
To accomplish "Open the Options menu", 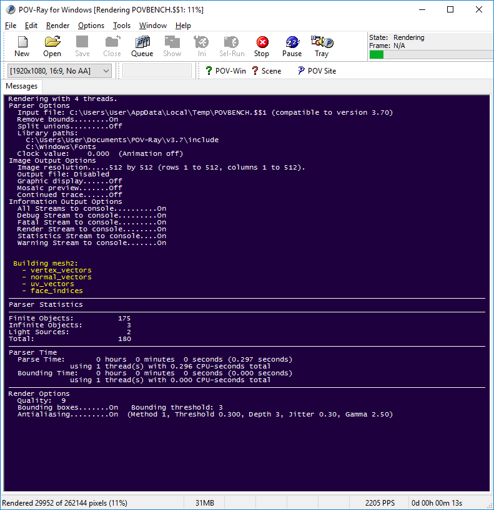I will tap(91, 26).
